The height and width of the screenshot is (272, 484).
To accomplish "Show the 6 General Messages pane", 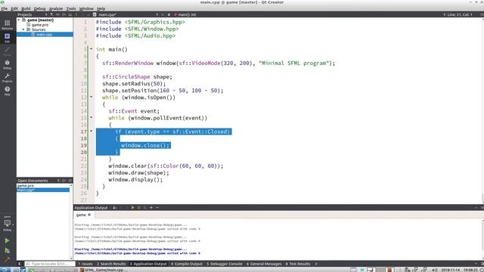I will [264, 264].
